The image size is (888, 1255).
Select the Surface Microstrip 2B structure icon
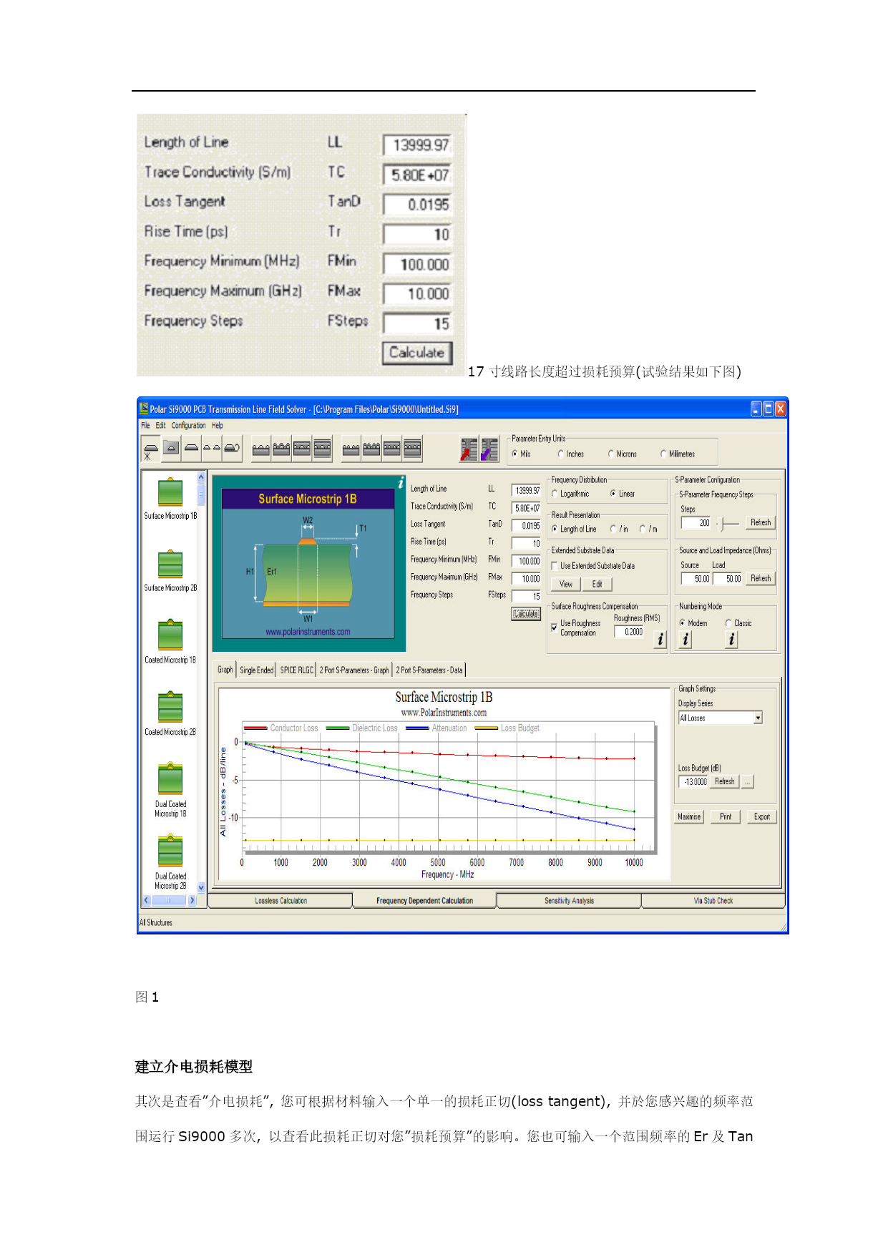point(170,565)
